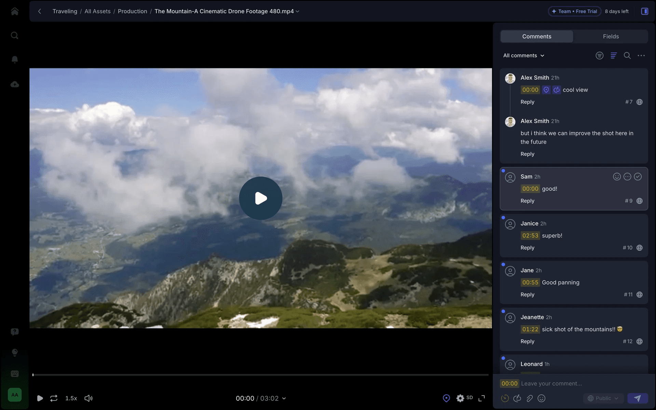Mute the video volume

pyautogui.click(x=88, y=398)
